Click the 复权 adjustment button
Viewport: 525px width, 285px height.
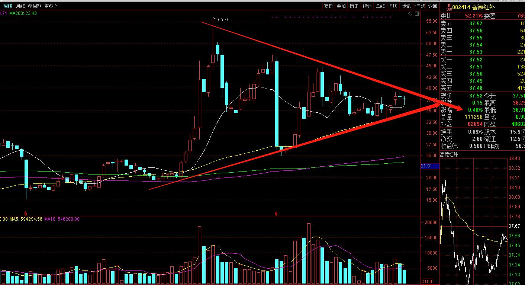(328, 6)
